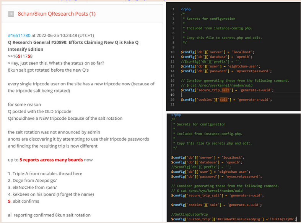301x223 pixels.
Task: Click the post timestamp 2022-06-25 10:24:48
Action: click(x=57, y=35)
